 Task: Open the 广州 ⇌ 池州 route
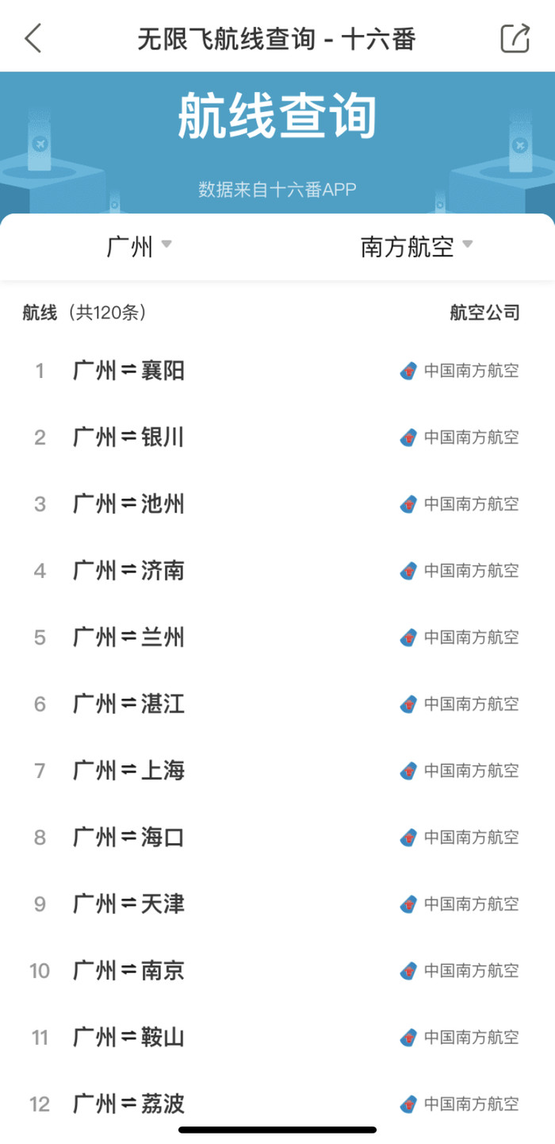click(x=128, y=504)
